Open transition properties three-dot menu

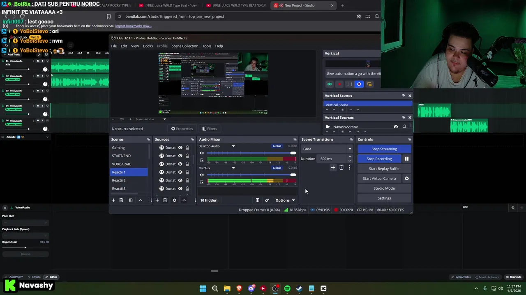point(350,168)
